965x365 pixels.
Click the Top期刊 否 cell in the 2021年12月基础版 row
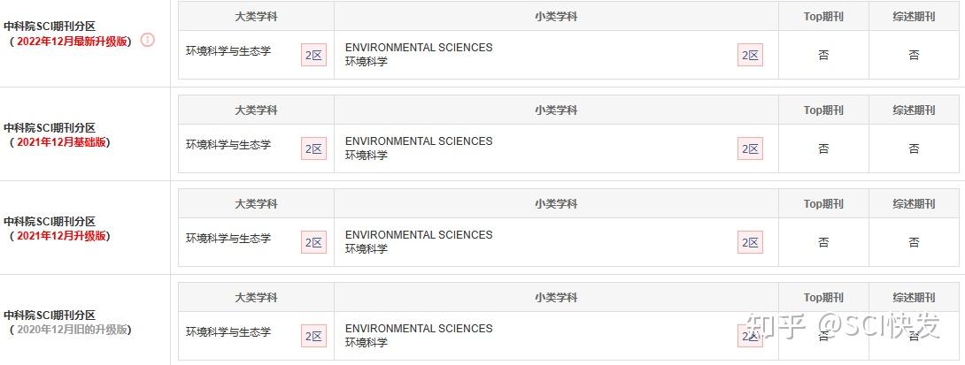coord(823,148)
